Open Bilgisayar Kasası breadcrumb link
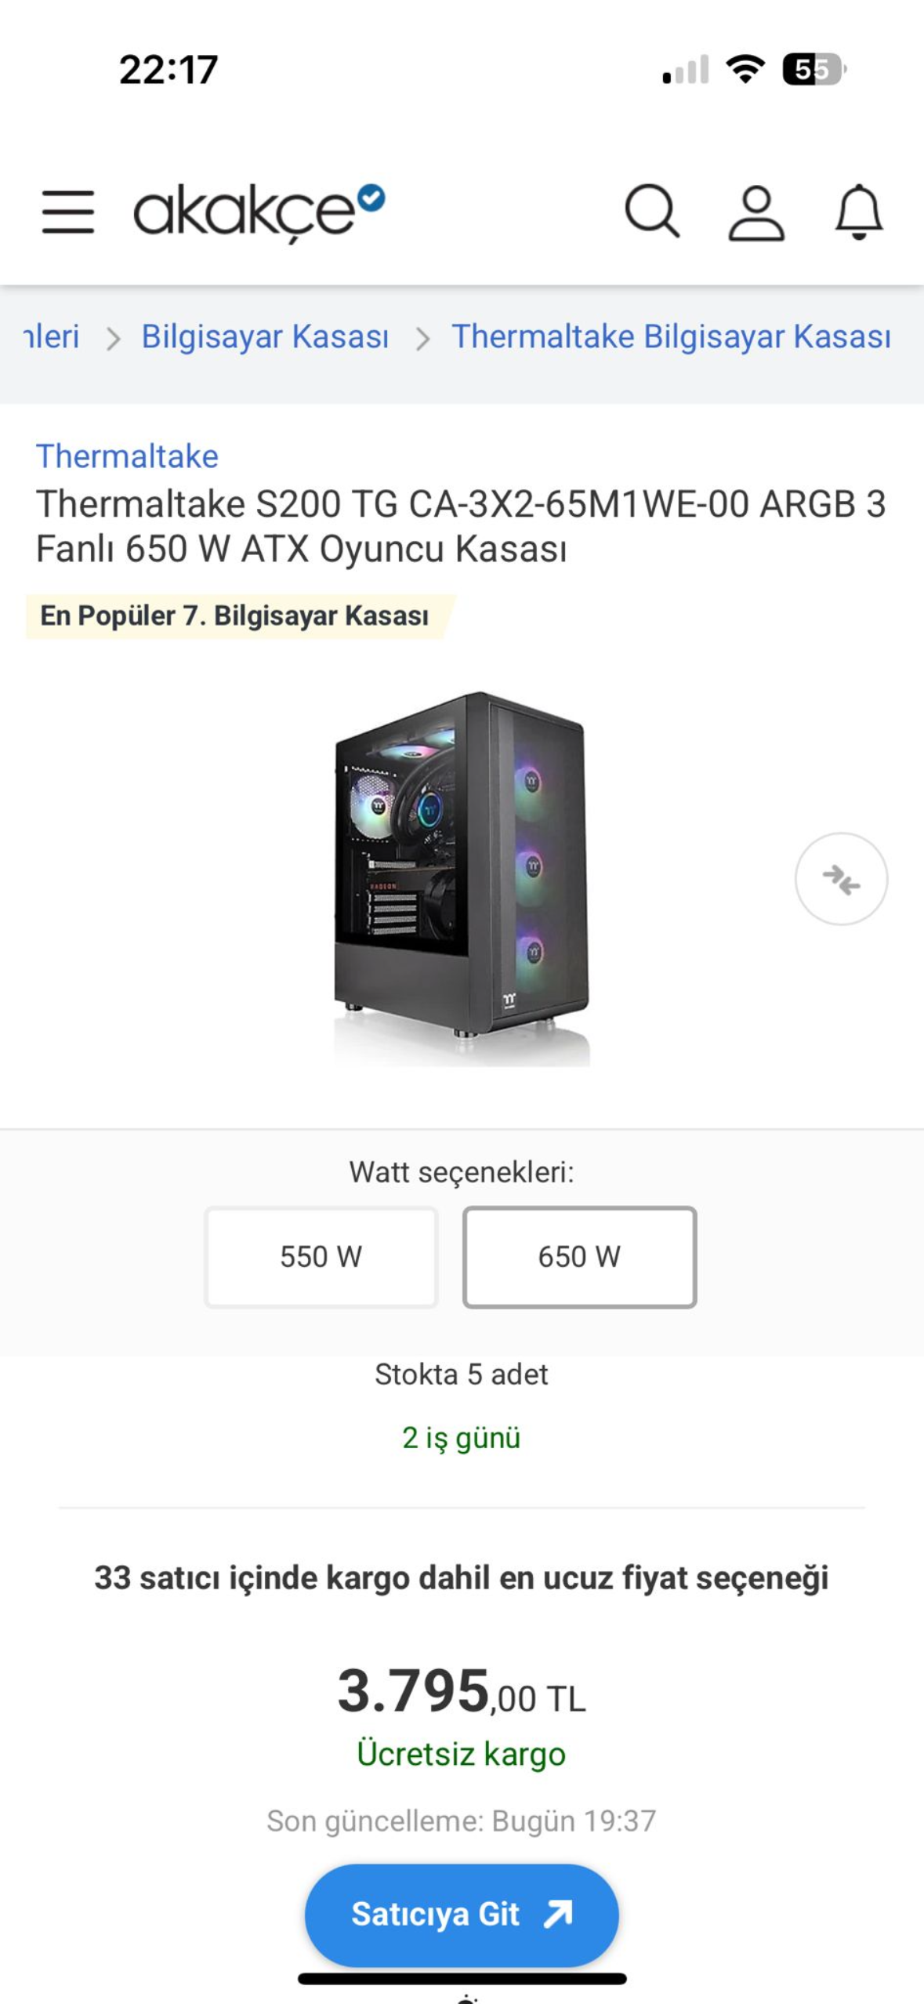 click(265, 336)
